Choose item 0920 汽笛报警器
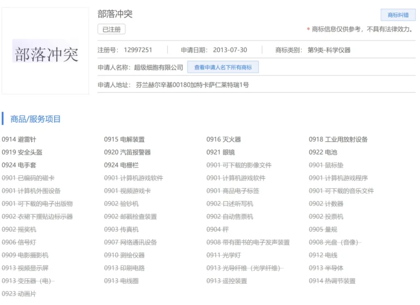 pyautogui.click(x=127, y=152)
